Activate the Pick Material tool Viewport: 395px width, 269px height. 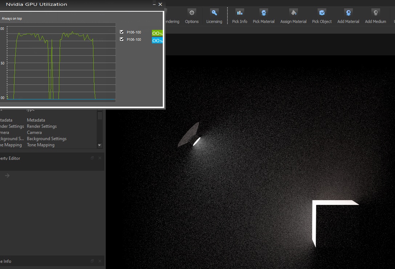click(x=263, y=16)
